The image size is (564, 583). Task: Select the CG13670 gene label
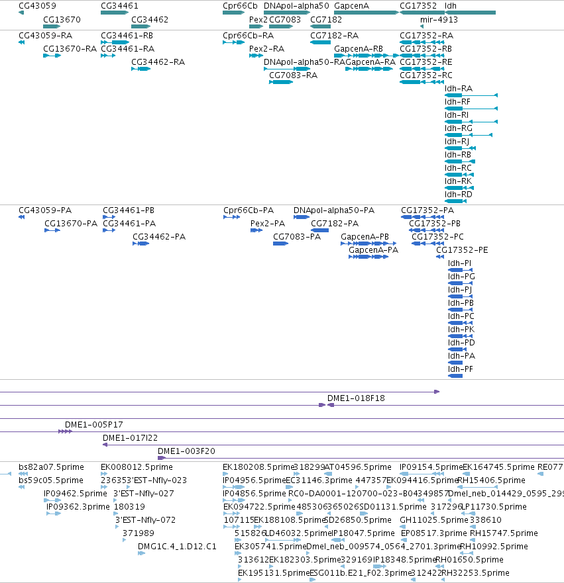click(x=62, y=20)
